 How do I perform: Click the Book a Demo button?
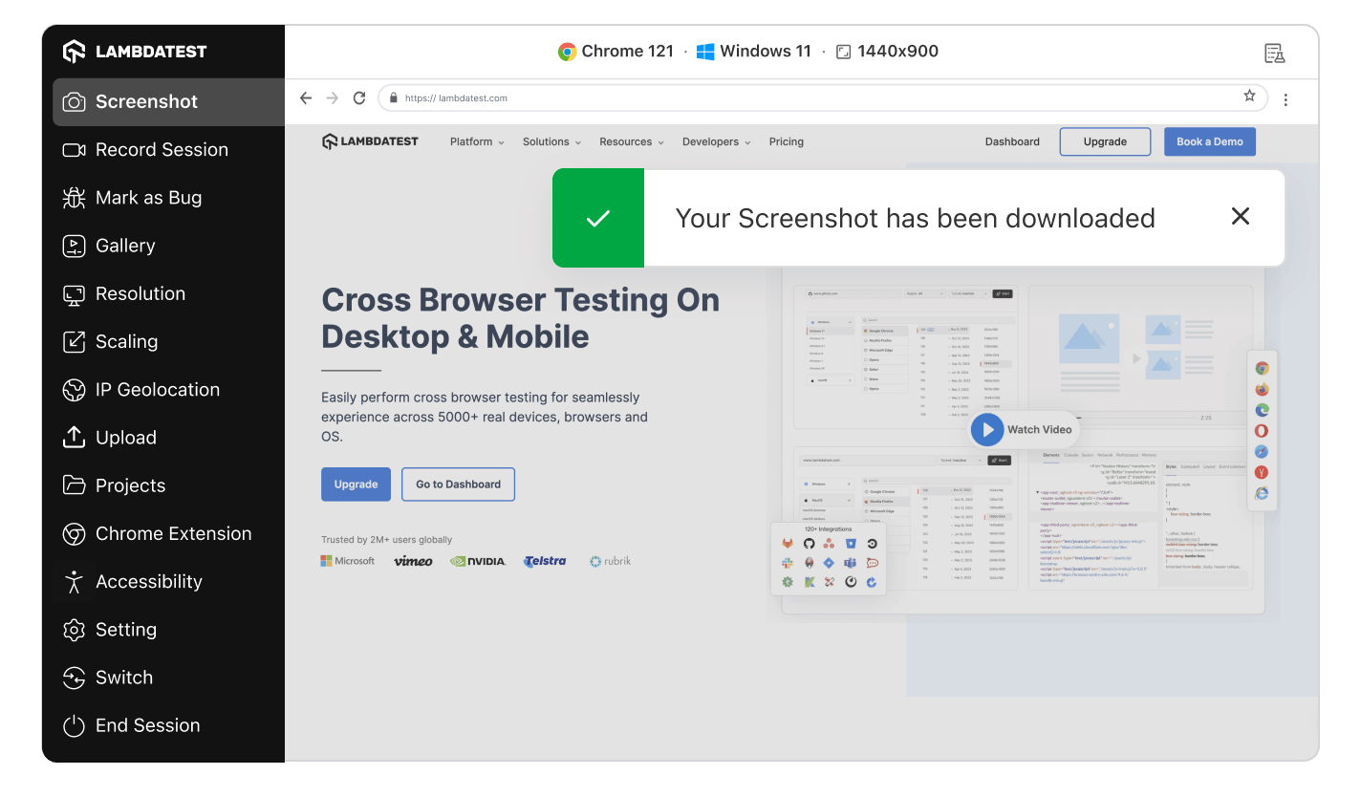click(1209, 141)
